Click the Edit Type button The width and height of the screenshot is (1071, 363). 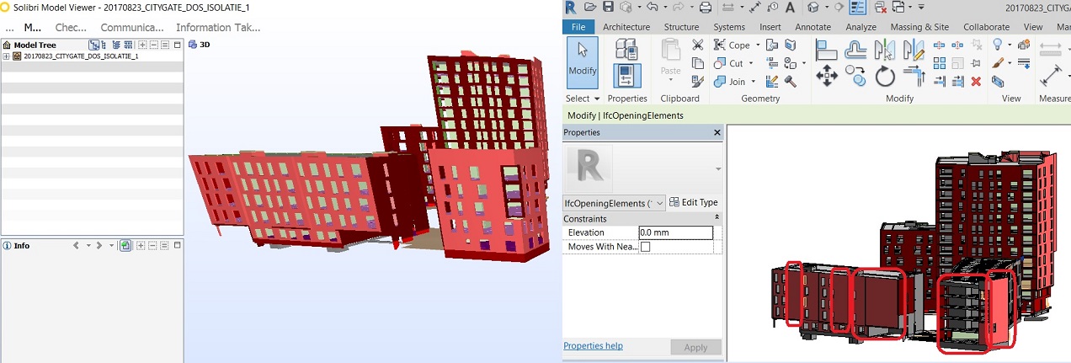click(x=694, y=202)
